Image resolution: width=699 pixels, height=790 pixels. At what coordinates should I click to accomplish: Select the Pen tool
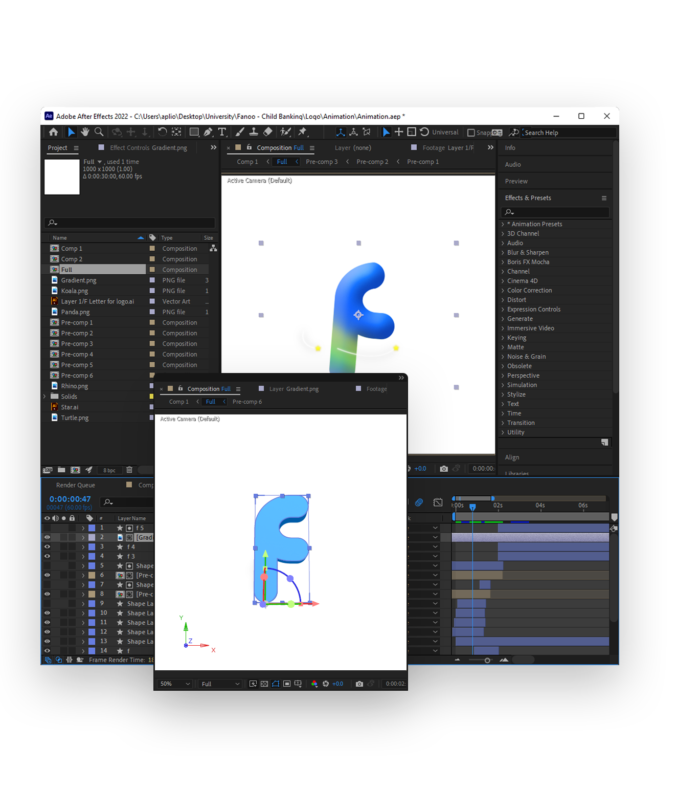click(x=208, y=132)
